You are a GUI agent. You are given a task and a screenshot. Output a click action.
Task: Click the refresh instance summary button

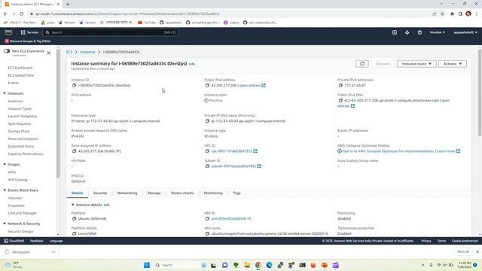point(362,63)
